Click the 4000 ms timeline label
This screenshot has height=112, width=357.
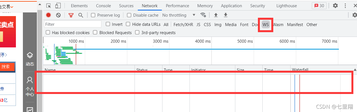coord(203,41)
